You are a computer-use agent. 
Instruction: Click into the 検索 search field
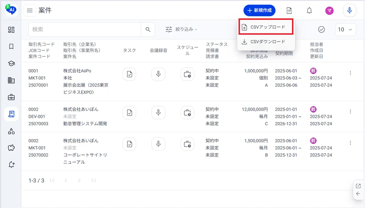pyautogui.click(x=85, y=30)
